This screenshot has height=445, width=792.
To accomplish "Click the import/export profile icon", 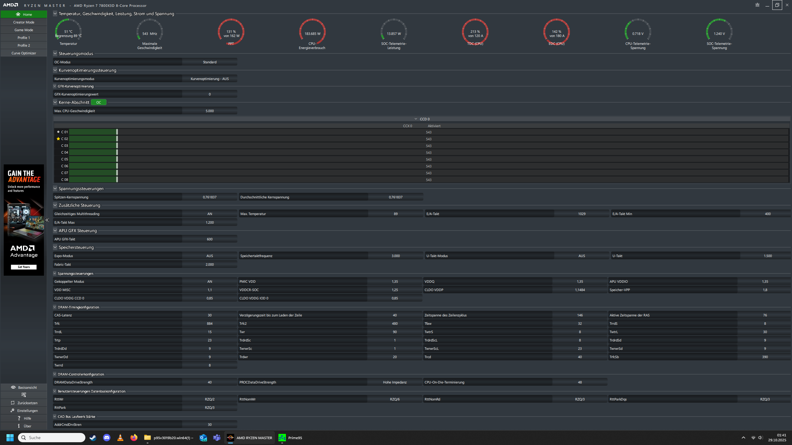I will (24, 395).
